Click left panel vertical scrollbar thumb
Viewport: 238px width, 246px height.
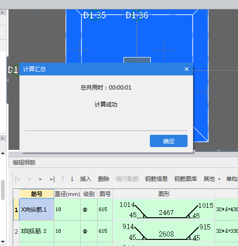tap(3, 190)
